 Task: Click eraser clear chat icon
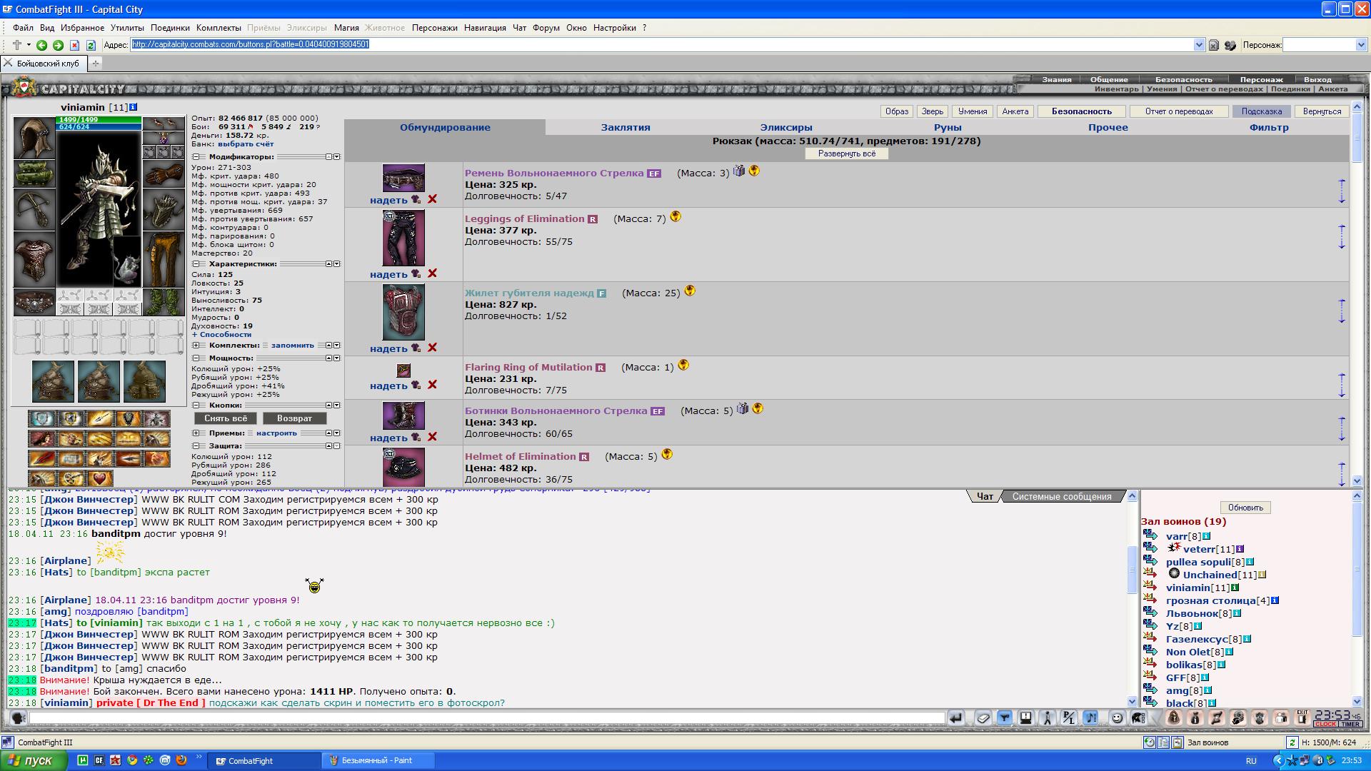click(983, 718)
